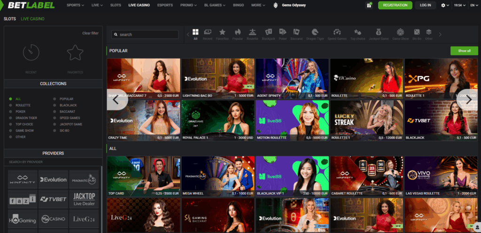Select the TVBET provider logo
The image size is (481, 233).
coord(54,199)
